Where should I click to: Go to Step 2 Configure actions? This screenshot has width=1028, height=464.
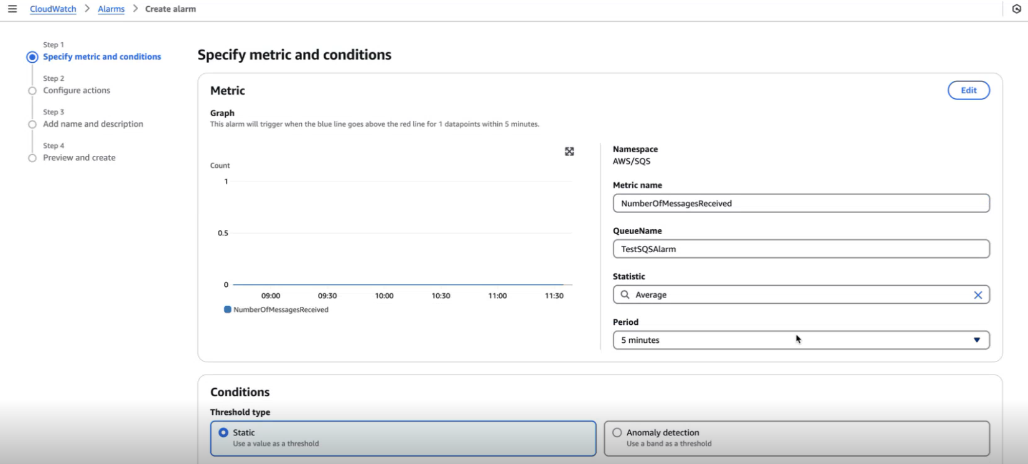(x=77, y=90)
